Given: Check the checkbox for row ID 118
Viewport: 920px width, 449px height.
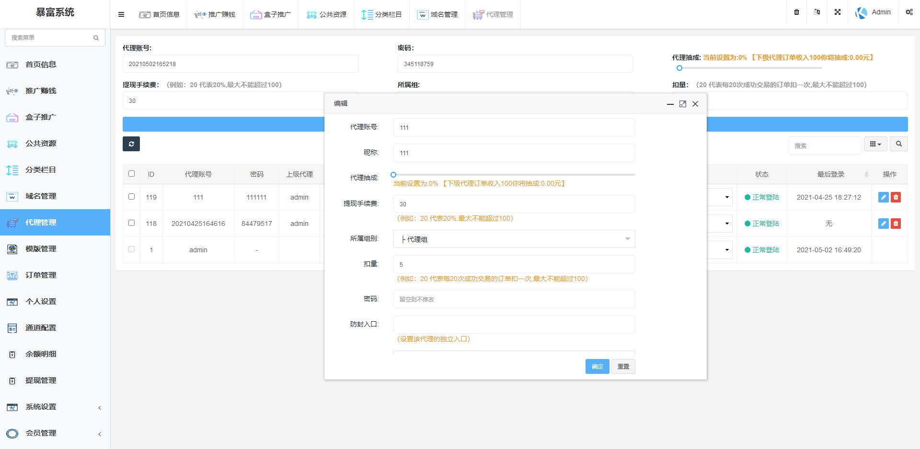Looking at the screenshot, I should [131, 223].
